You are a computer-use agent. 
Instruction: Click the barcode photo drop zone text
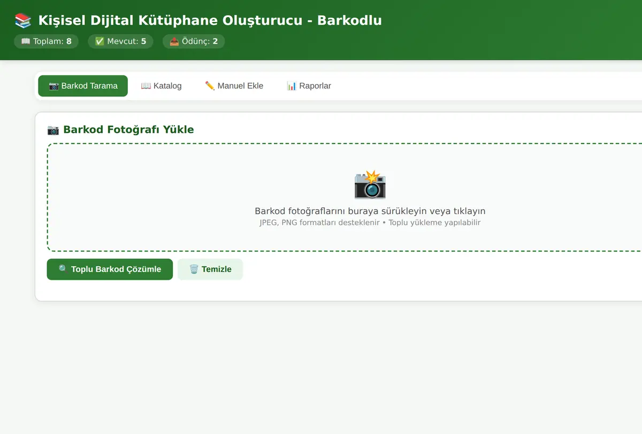[x=370, y=211]
